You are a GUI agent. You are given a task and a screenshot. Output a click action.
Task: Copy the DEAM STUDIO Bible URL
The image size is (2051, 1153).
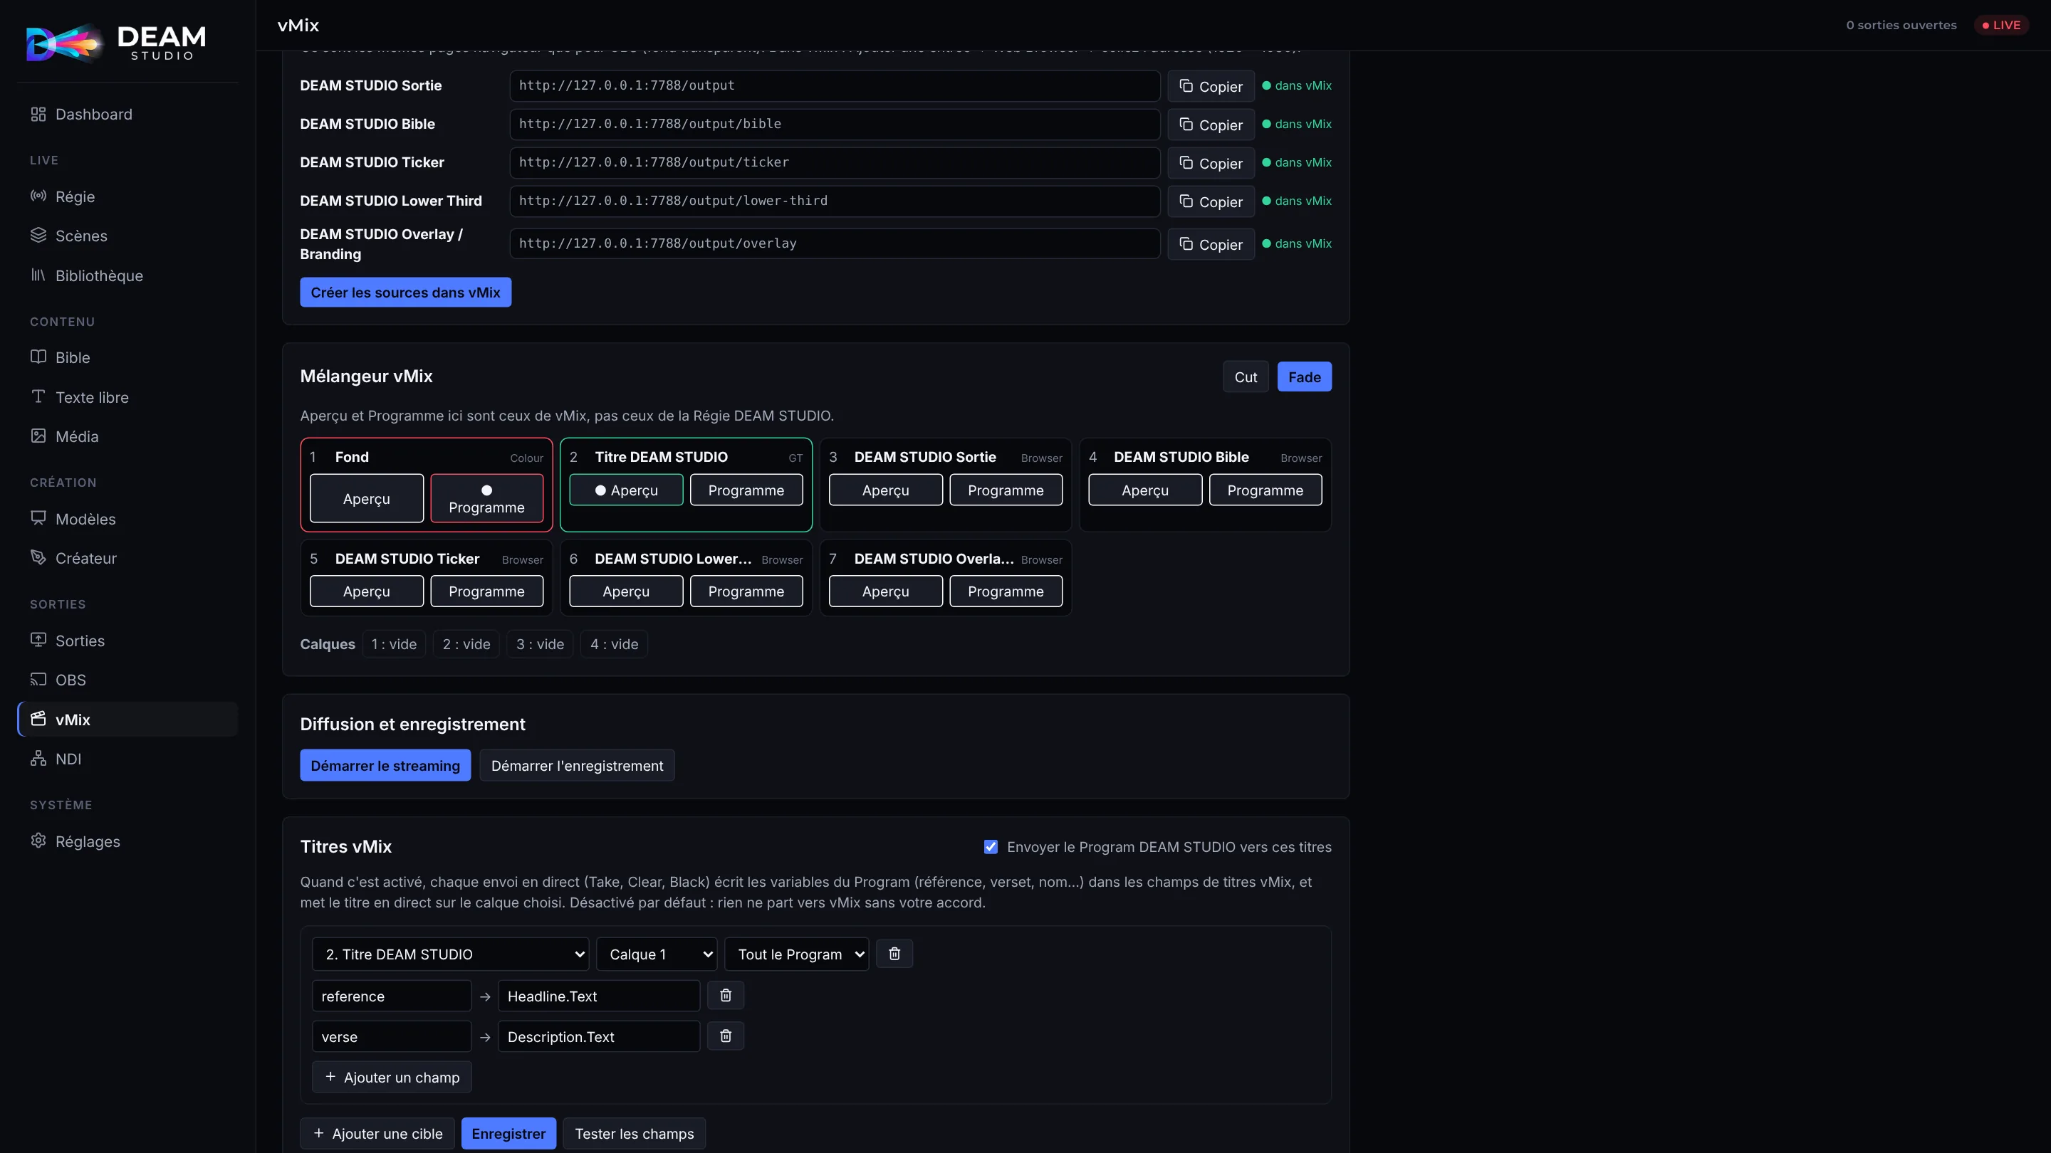(x=1210, y=124)
